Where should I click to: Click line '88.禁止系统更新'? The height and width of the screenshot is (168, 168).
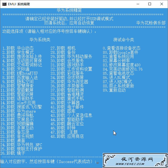click(118, 86)
